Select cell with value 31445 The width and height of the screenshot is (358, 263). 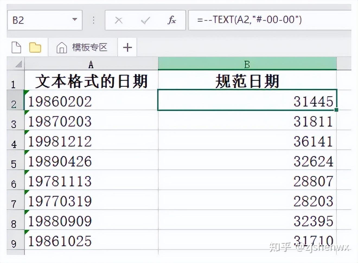coord(247,100)
